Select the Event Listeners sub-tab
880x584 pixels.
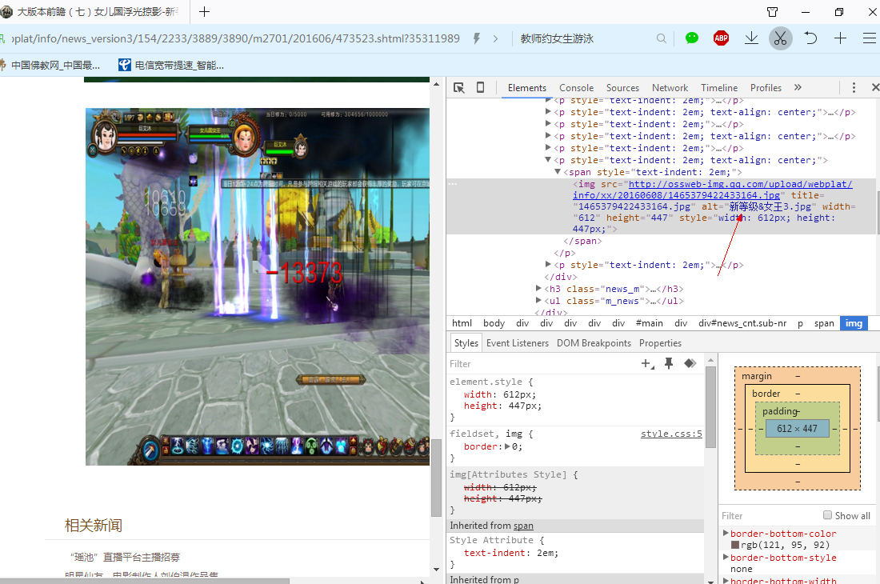[x=518, y=342]
